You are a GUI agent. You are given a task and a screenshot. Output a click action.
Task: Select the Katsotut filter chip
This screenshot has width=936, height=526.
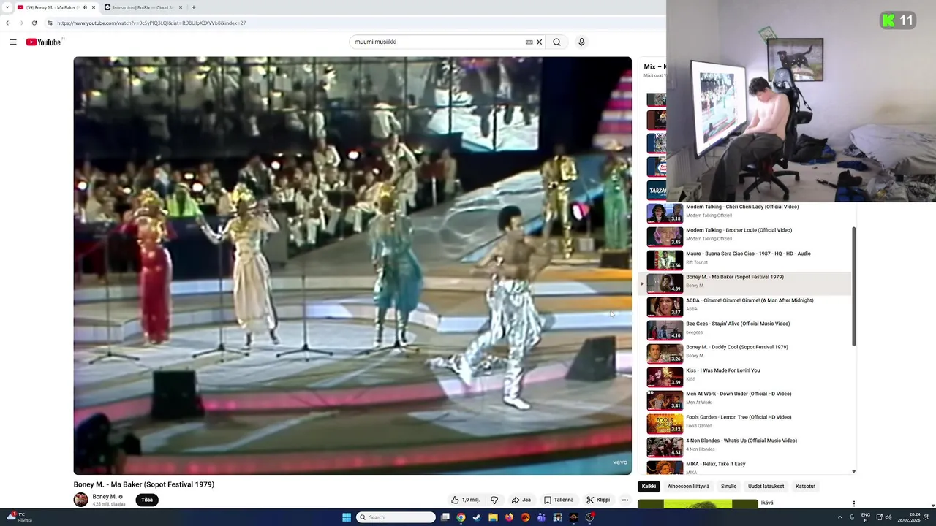point(805,487)
